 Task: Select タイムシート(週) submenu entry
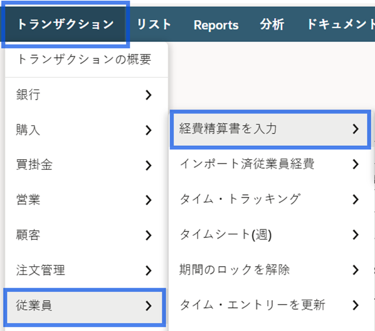pyautogui.click(x=270, y=234)
